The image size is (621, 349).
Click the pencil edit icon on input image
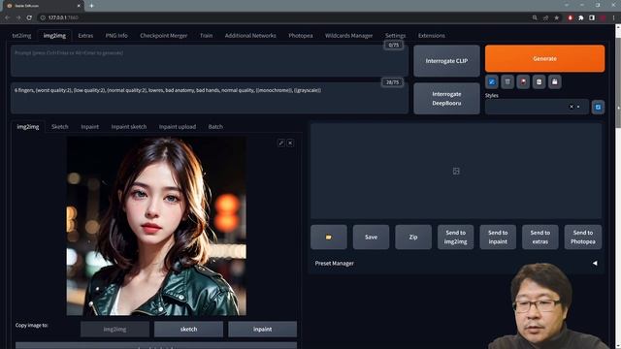pos(280,143)
